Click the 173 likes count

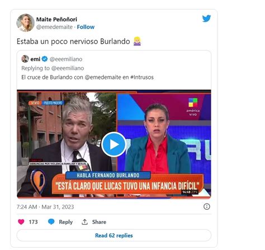pos(33,222)
